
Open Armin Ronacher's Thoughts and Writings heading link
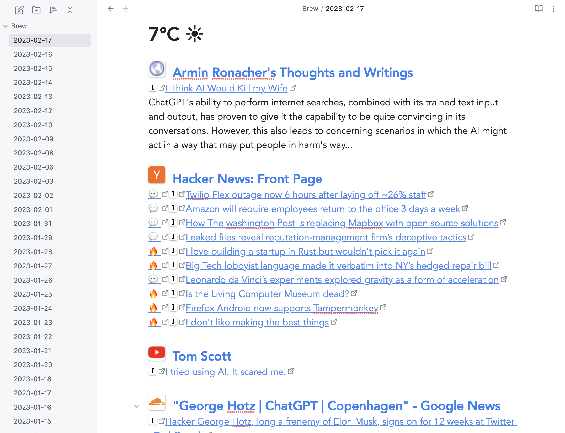click(x=292, y=73)
